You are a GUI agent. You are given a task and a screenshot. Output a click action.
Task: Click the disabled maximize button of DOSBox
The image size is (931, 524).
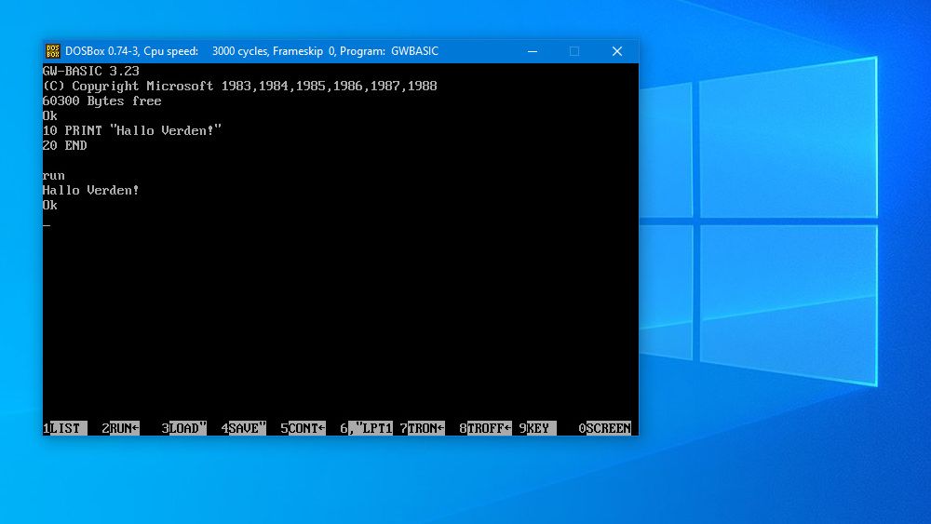pos(574,51)
